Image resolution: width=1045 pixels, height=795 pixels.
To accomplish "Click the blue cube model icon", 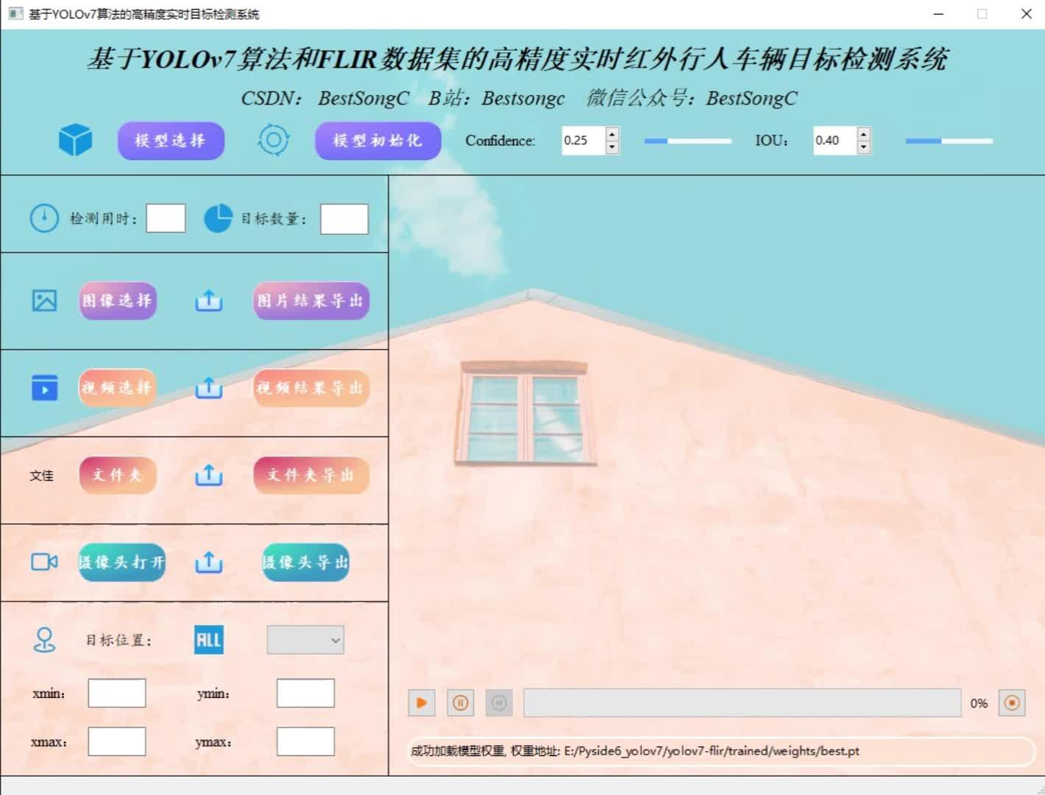I will (x=74, y=141).
